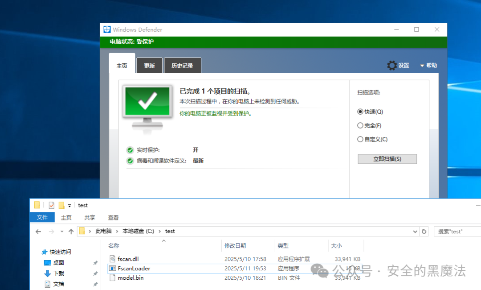This screenshot has height=290, width=481.
Task: Refresh the test folder view
Action: point(424,231)
